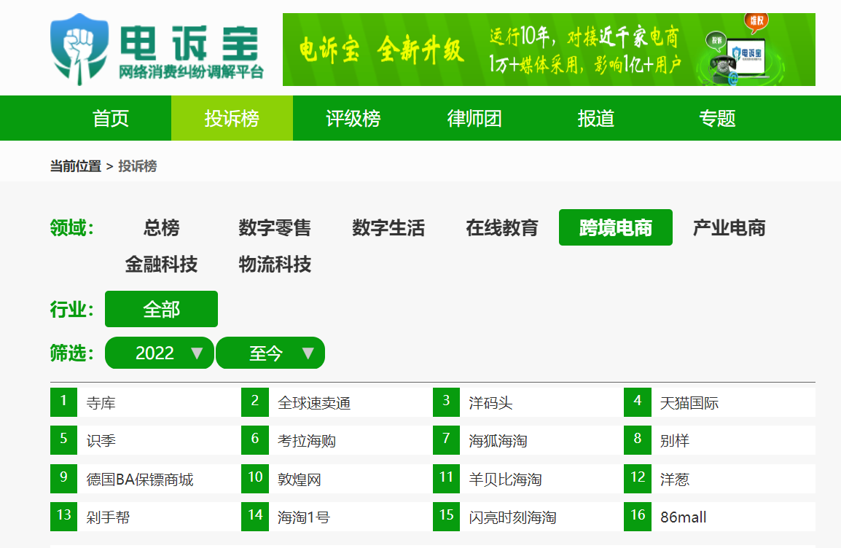Click the 当前位置 breadcrumb label

76,166
